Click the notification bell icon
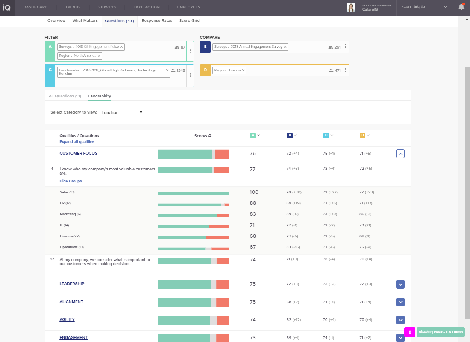 tap(461, 7)
